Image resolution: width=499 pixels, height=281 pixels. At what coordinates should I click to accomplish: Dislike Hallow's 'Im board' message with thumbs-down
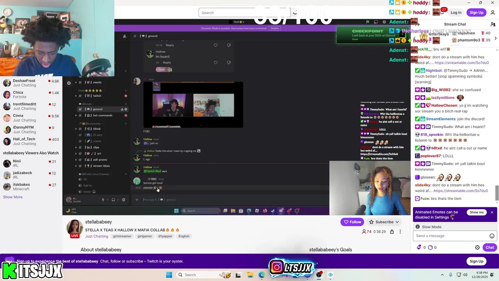tap(229, 62)
